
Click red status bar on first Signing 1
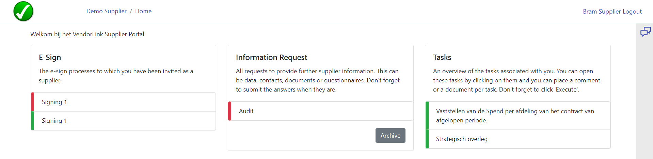click(33, 102)
